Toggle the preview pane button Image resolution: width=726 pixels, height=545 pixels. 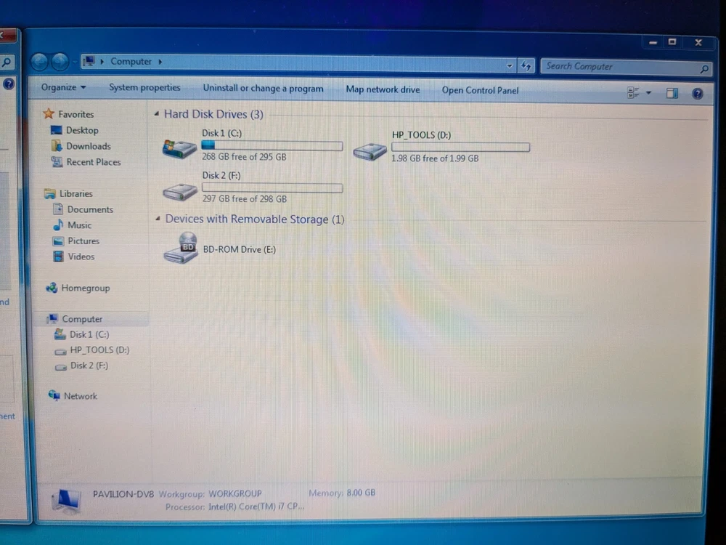672,93
